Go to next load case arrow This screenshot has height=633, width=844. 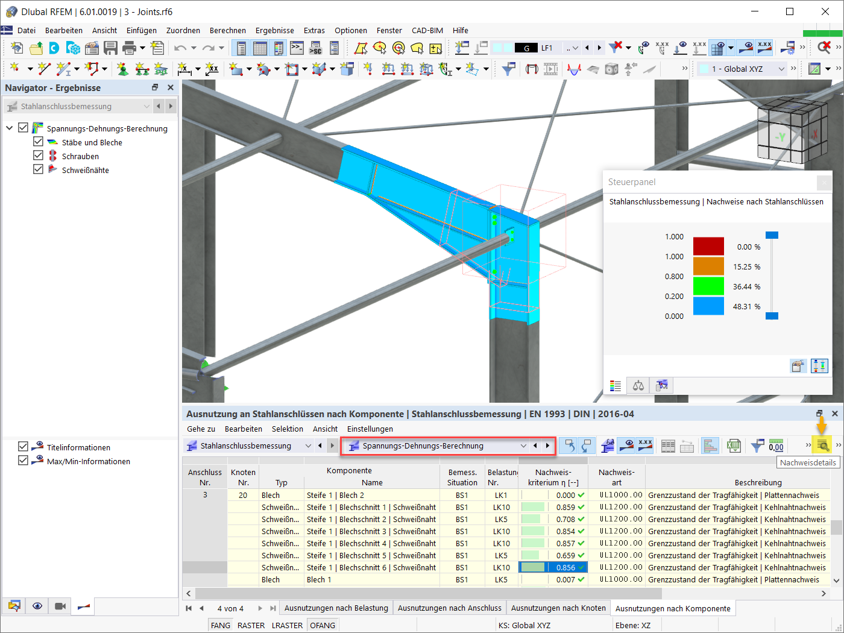click(x=599, y=48)
